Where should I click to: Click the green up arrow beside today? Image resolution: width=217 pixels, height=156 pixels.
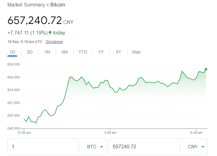tap(50, 33)
